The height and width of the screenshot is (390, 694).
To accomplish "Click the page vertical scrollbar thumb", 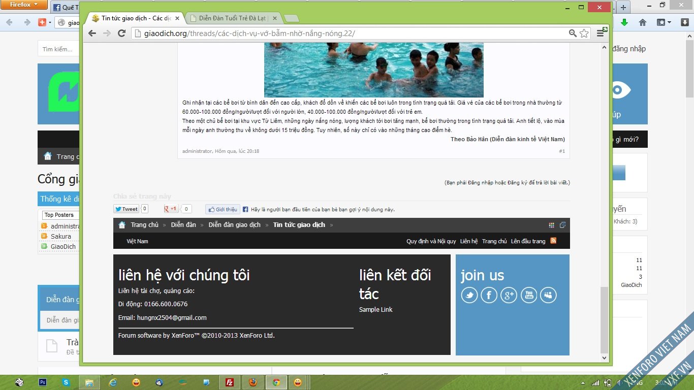I will (604, 320).
